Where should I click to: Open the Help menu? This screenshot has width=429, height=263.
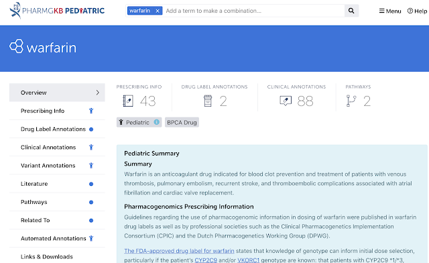[417, 11]
